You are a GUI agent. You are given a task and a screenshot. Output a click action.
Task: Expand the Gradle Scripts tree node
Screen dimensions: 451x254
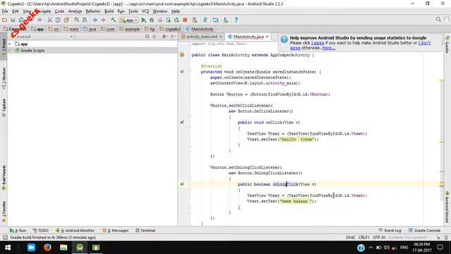(x=10, y=50)
